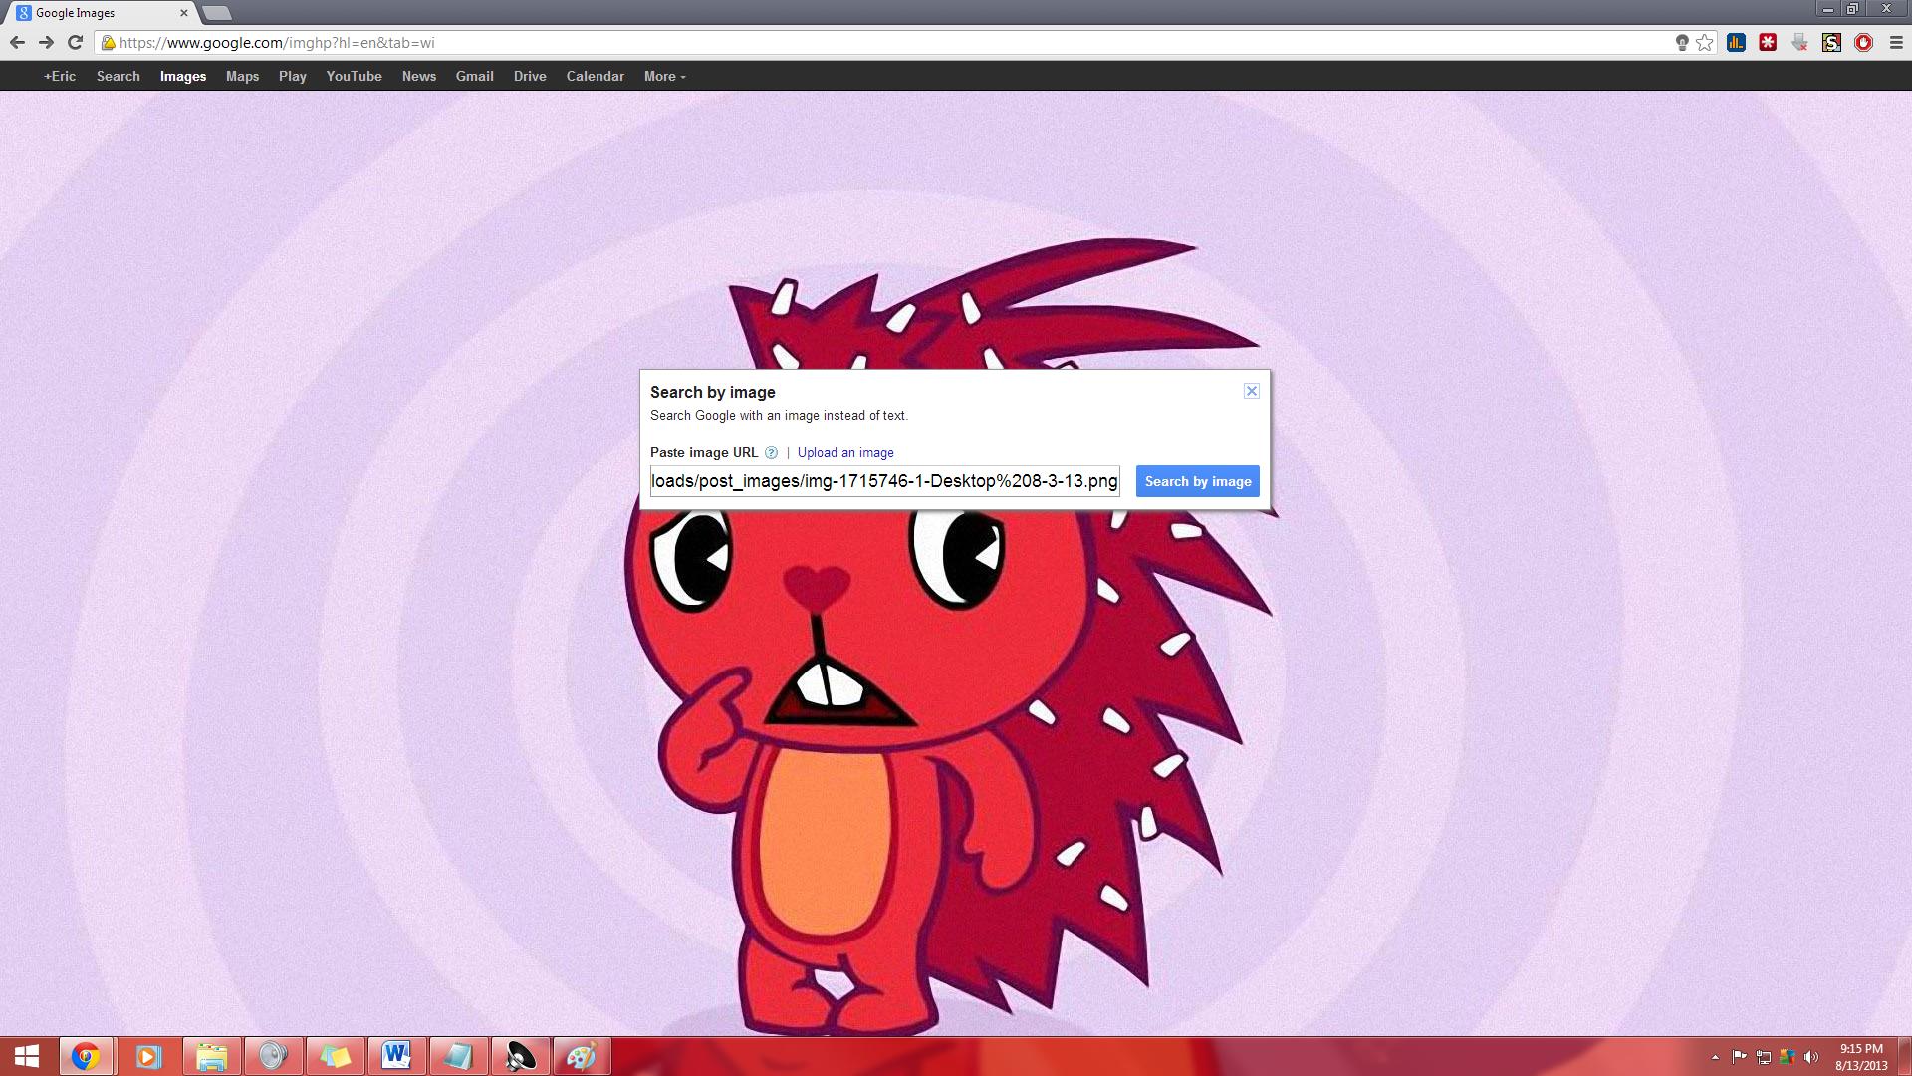Bookmark this page with the star icon
Screen dimensions: 1912x1076
point(1705,42)
